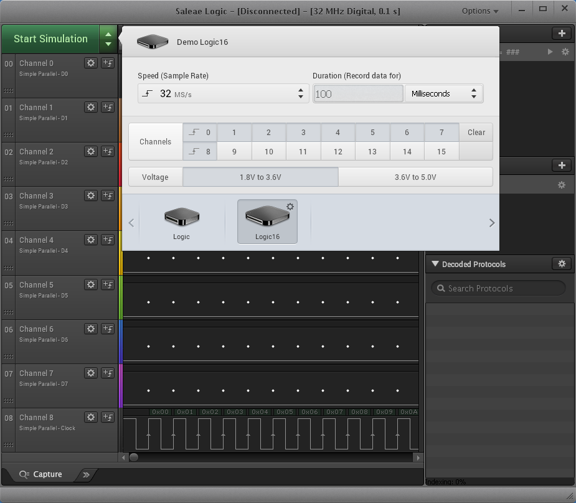Screen dimensions: 576x503
Task: Toggle channel 8 in Channels grid
Action: click(x=200, y=151)
